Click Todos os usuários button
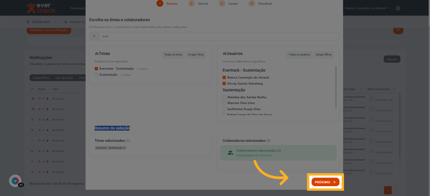 pos(299,55)
